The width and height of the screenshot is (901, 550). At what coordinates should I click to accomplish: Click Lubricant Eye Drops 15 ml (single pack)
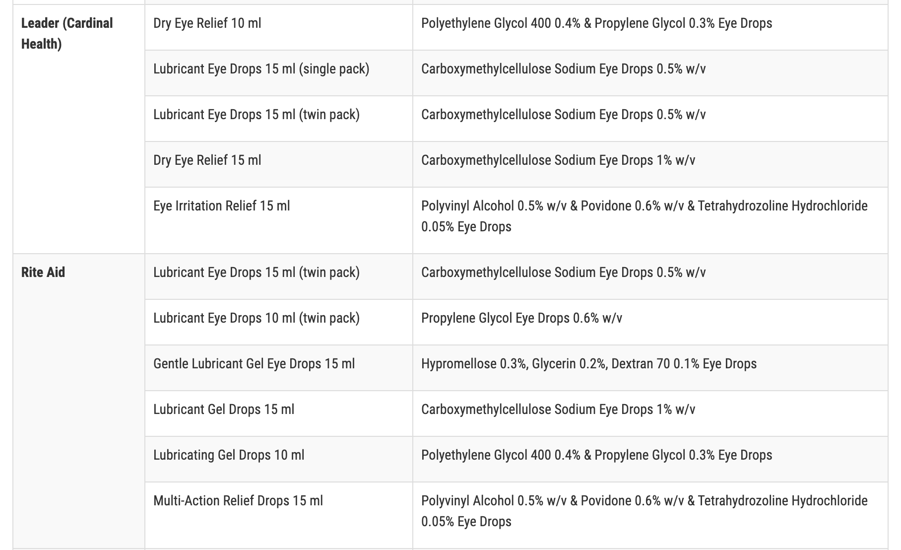point(261,69)
